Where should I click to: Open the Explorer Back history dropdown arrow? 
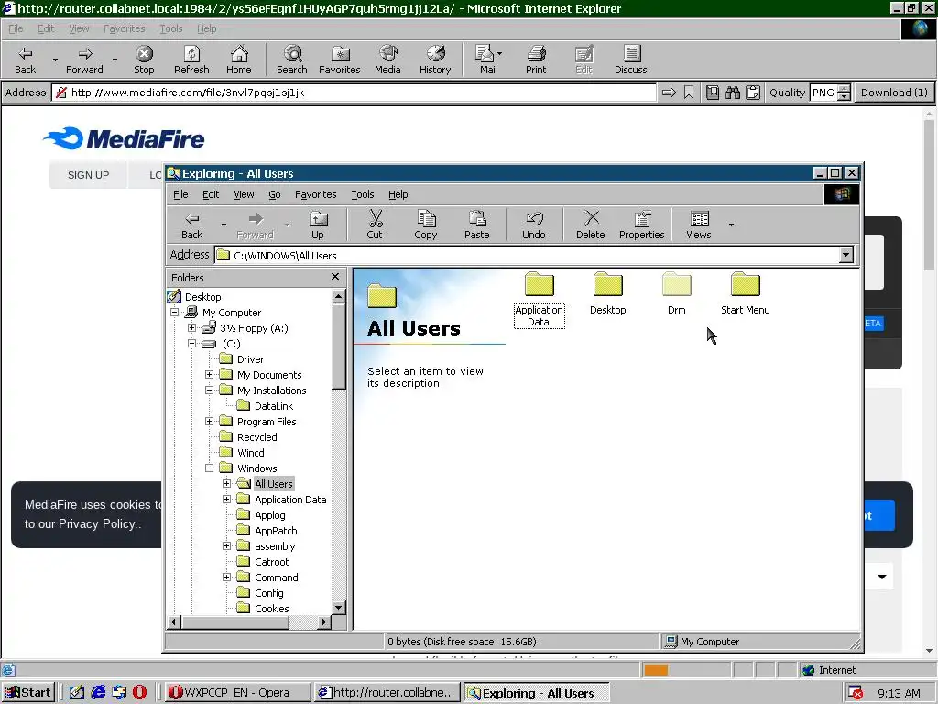tap(224, 225)
